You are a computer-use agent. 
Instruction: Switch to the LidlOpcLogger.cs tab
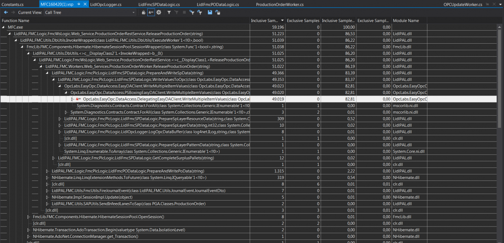[106, 4]
